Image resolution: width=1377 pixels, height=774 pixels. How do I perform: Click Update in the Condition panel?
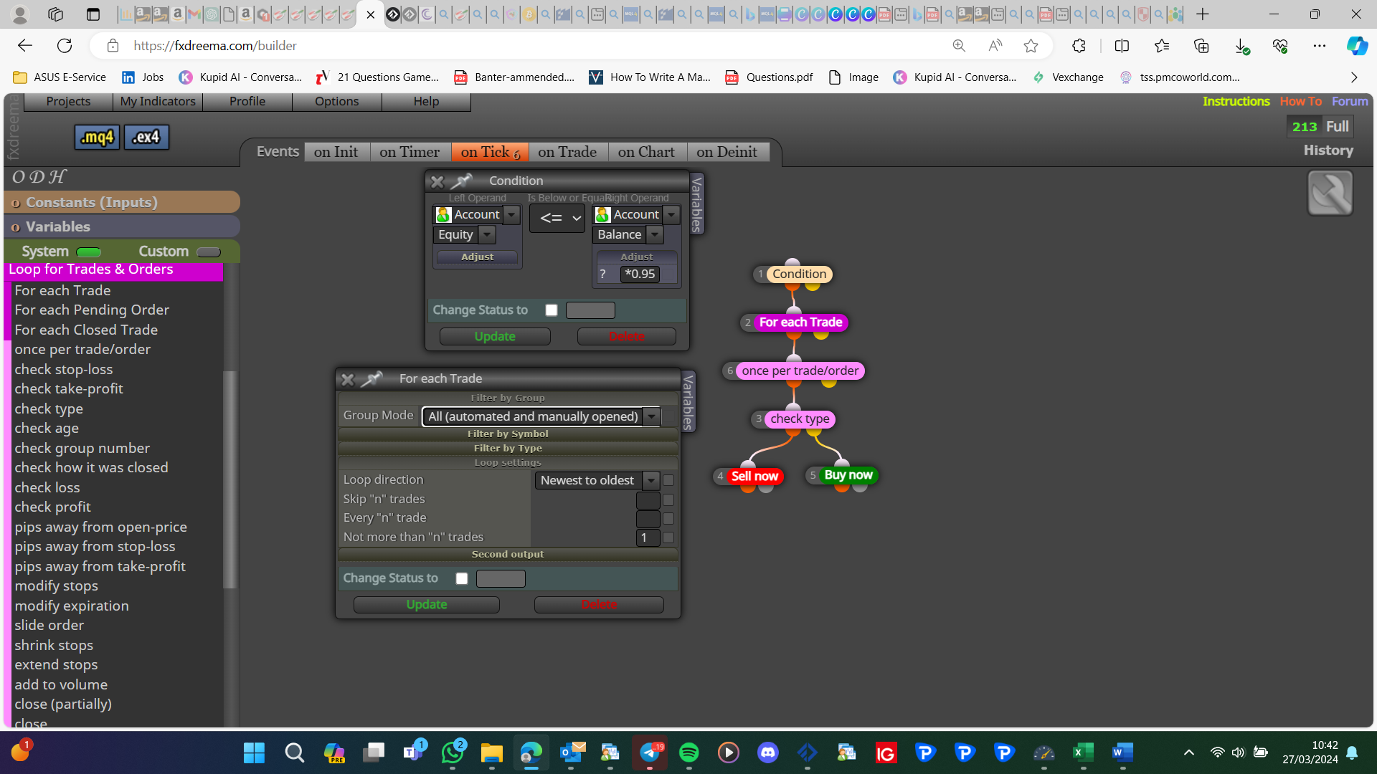[x=495, y=336]
